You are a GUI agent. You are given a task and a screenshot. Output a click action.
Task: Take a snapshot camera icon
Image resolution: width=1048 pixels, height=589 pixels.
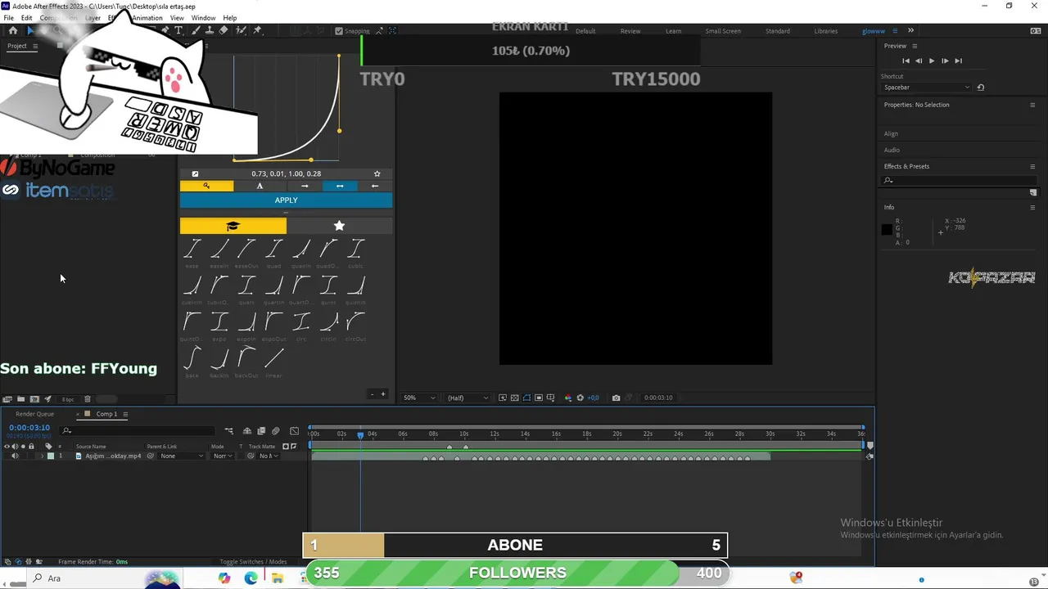(616, 398)
